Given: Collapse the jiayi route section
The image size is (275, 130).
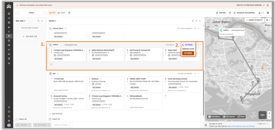Looking at the screenshot, I should pos(198,74).
